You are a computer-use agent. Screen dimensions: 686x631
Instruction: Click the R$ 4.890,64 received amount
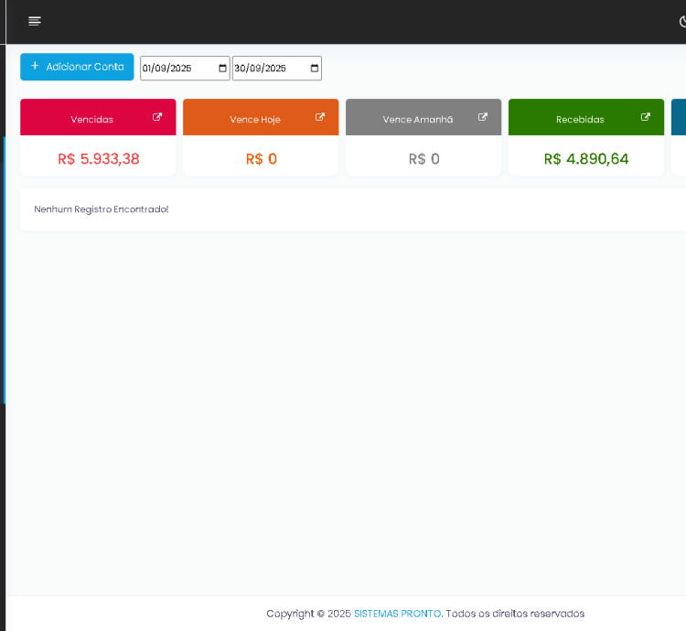pyautogui.click(x=586, y=159)
